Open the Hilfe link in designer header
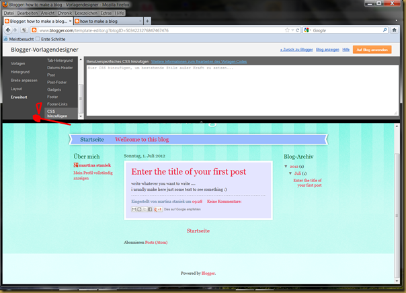 click(346, 50)
